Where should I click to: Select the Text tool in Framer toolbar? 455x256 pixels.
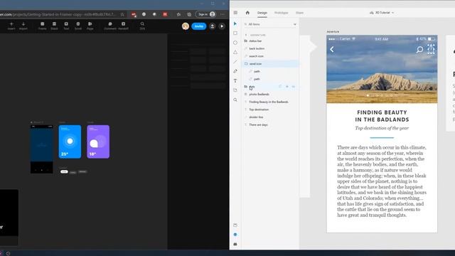(66, 26)
